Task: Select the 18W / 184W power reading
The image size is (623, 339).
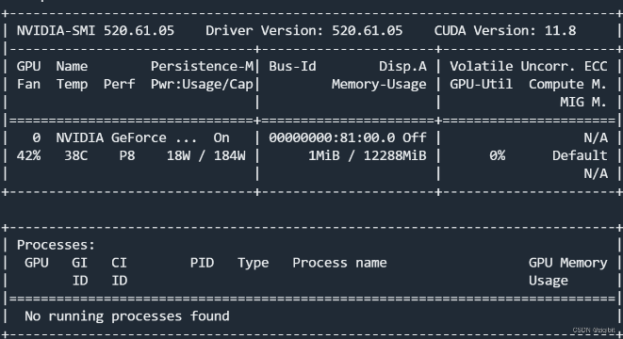Action: point(205,155)
